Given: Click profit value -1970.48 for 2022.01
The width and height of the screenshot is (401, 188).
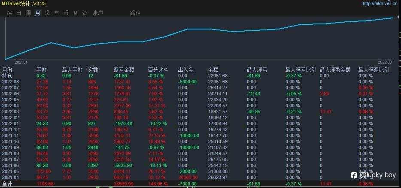Looking at the screenshot, I should [x=123, y=123].
